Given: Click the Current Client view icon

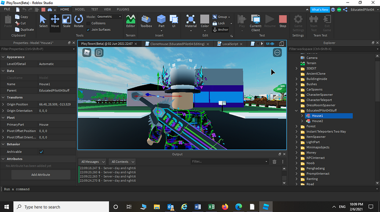Looking at the screenshot, I should (256, 23).
